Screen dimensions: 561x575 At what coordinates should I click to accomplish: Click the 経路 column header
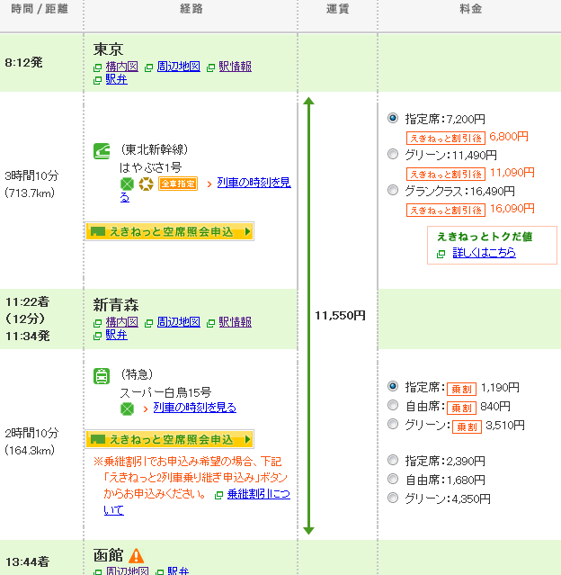[191, 9]
